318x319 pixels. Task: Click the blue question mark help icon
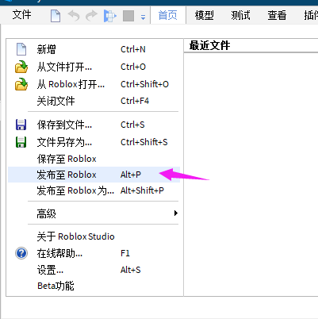click(x=21, y=253)
